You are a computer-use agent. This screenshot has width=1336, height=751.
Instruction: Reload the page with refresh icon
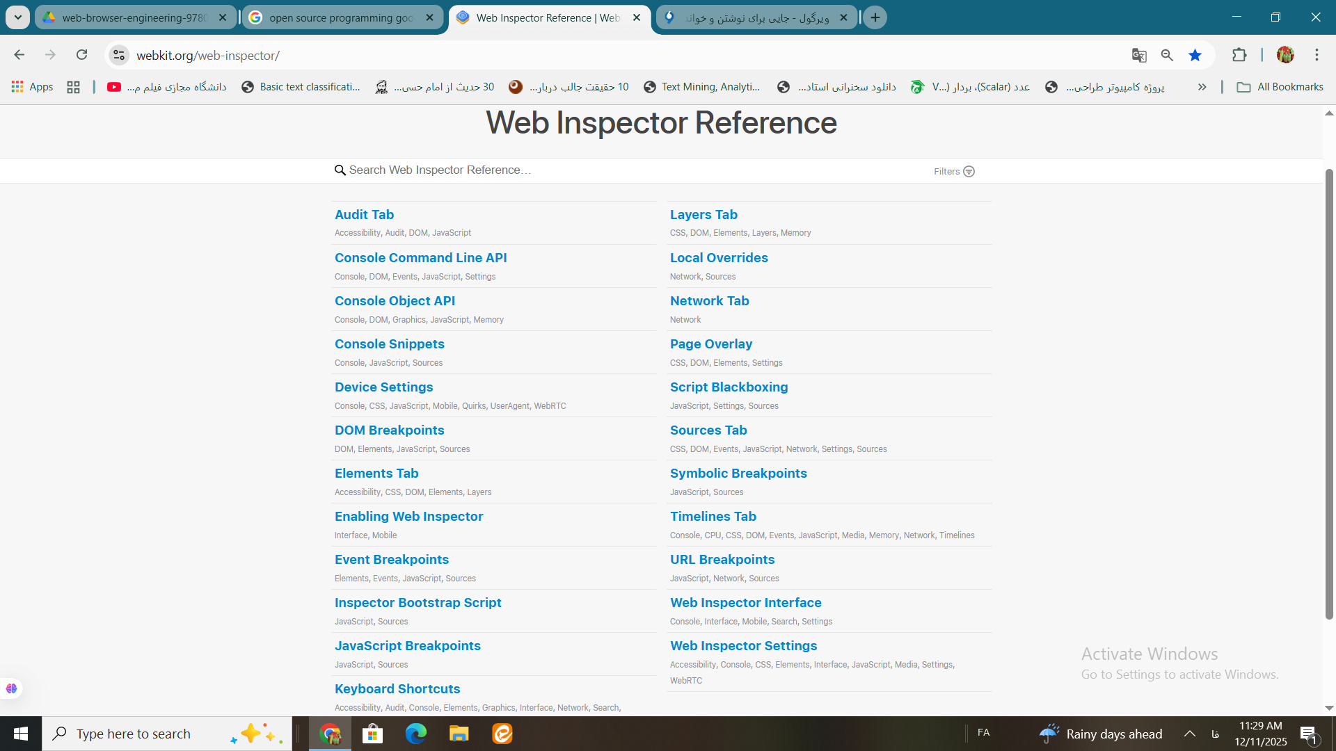click(x=81, y=55)
